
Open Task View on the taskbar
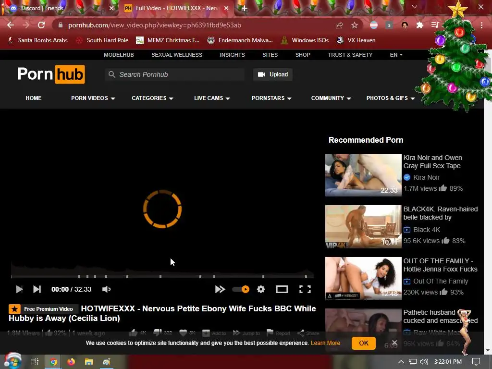35,362
